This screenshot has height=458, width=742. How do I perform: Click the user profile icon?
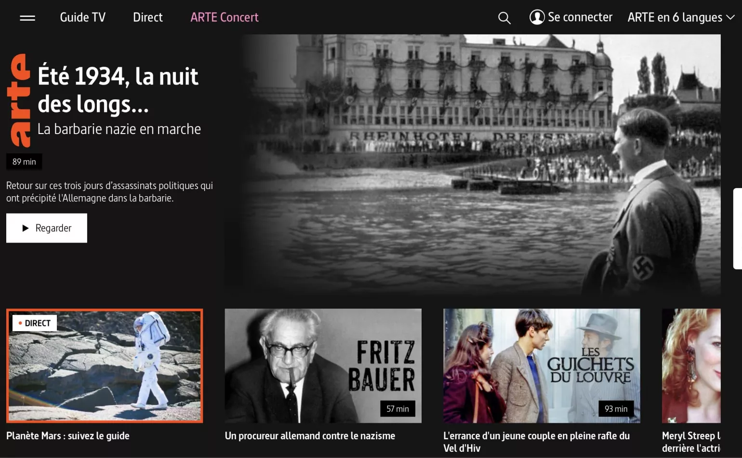pyautogui.click(x=537, y=17)
